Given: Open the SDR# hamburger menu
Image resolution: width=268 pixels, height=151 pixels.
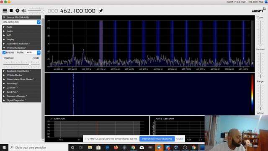Looking at the screenshot, I should click(5, 11).
